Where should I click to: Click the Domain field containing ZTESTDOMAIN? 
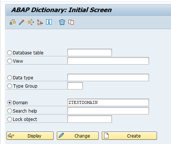[108, 102]
